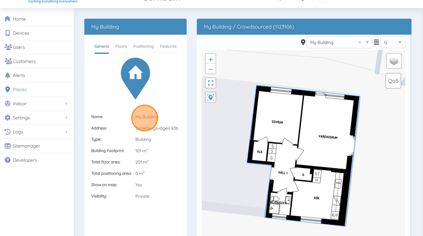The image size is (423, 236).
Task: Toggle the QoS overlay button
Action: [393, 81]
